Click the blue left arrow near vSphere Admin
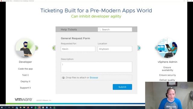 [x=156, y=48]
